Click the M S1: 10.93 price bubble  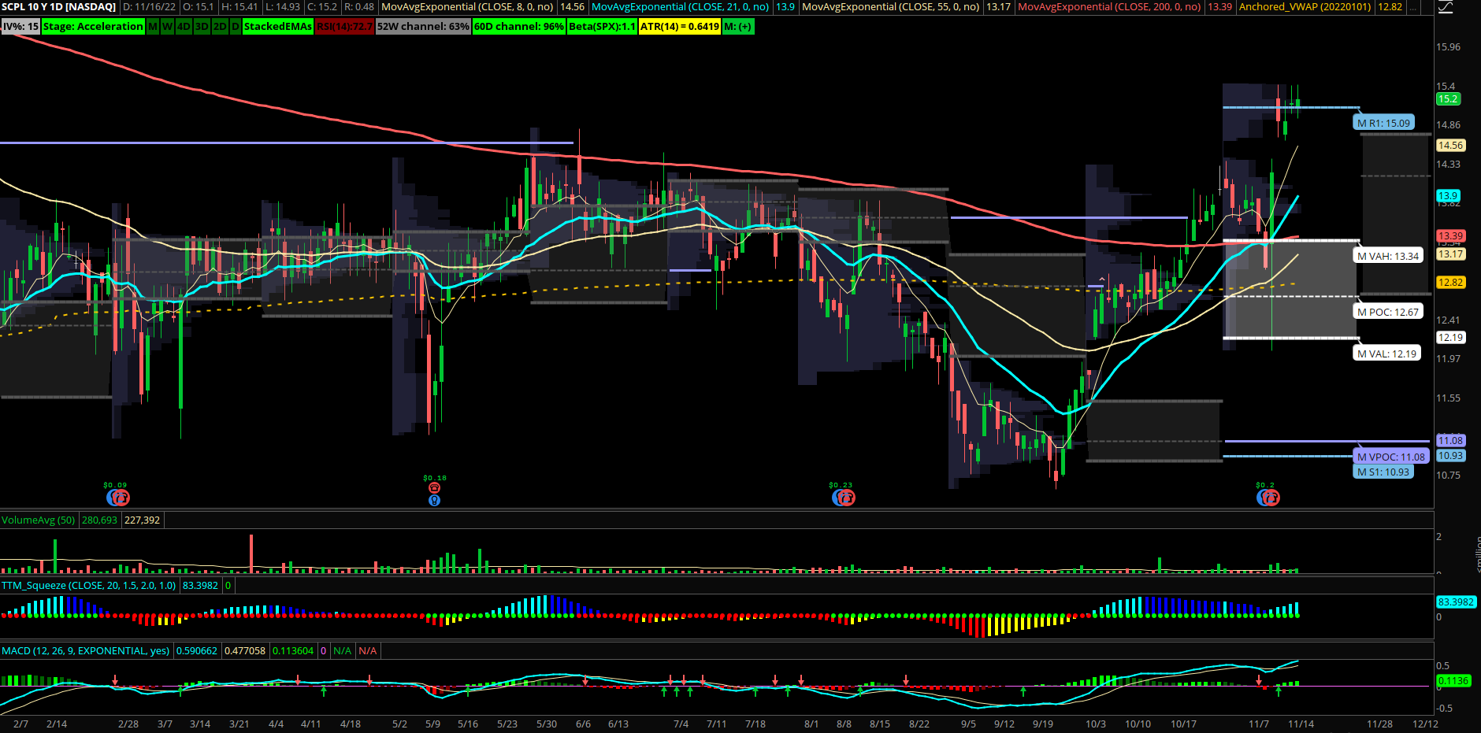click(1383, 472)
